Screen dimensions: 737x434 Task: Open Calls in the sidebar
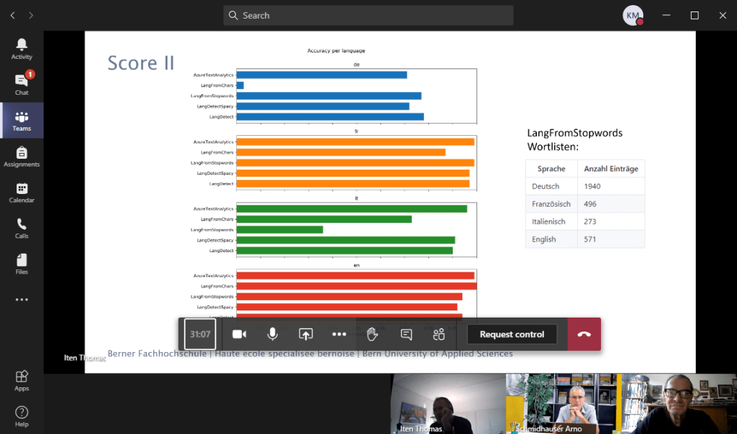[x=22, y=228]
